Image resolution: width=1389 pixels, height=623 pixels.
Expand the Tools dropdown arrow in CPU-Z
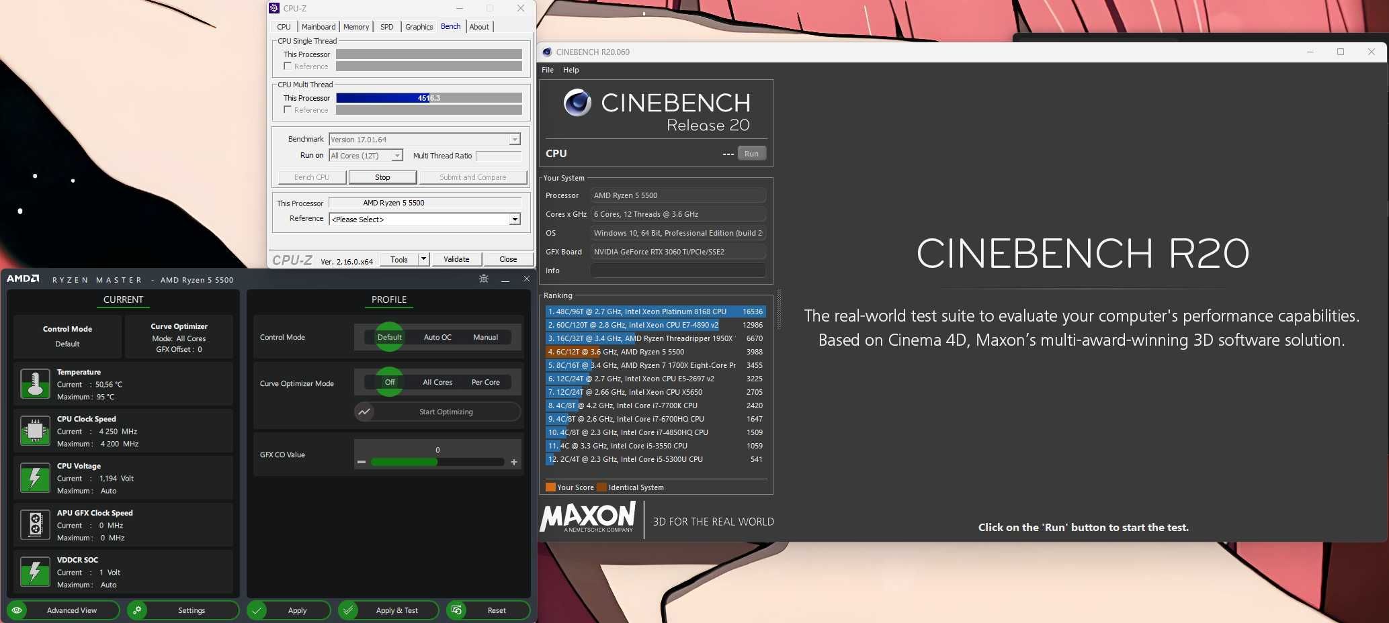pyautogui.click(x=423, y=259)
